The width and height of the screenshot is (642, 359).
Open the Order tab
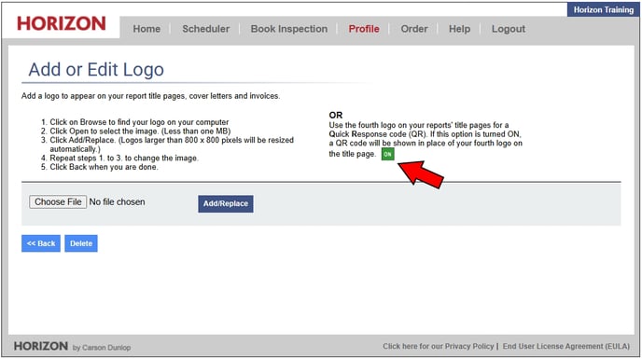(x=414, y=29)
